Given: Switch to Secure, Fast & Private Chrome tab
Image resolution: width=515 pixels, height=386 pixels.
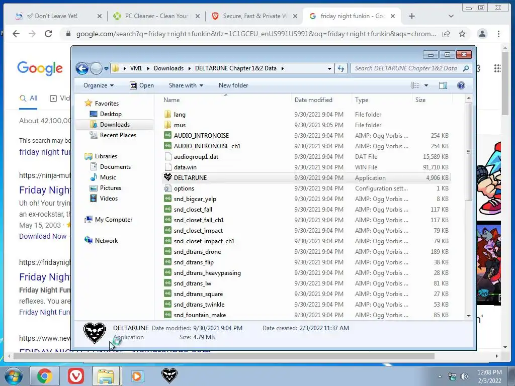Looking at the screenshot, I should point(254,16).
